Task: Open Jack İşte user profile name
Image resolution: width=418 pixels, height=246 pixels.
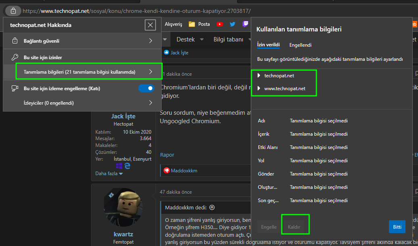Action: [123, 116]
